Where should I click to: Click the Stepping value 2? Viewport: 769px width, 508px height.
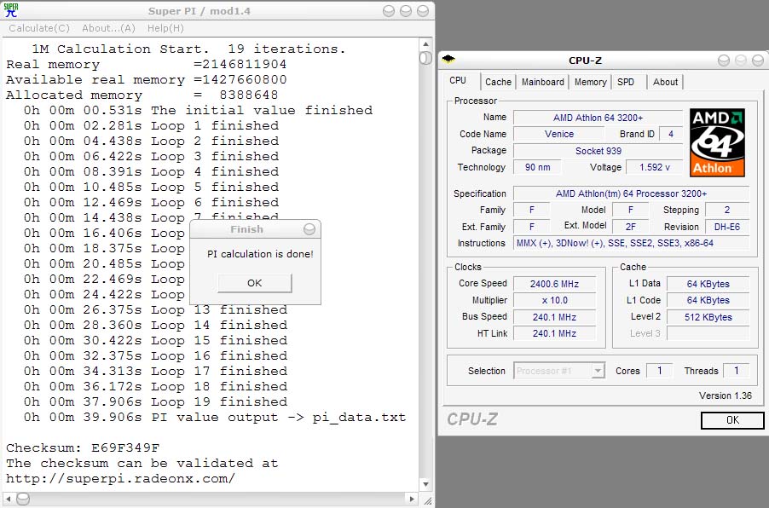coord(727,210)
